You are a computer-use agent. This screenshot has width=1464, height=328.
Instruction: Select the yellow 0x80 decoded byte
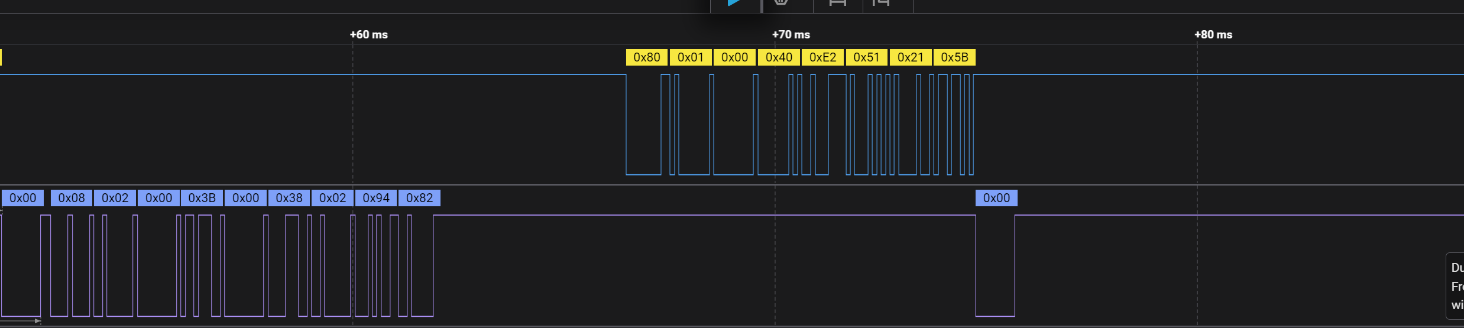(x=647, y=57)
